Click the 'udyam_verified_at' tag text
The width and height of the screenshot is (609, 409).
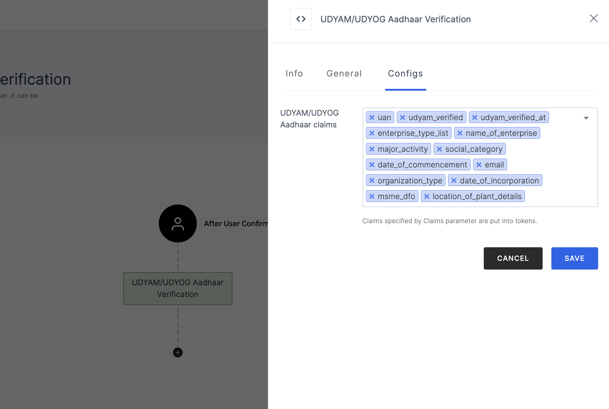[513, 117]
